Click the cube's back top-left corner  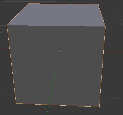point(28,4)
